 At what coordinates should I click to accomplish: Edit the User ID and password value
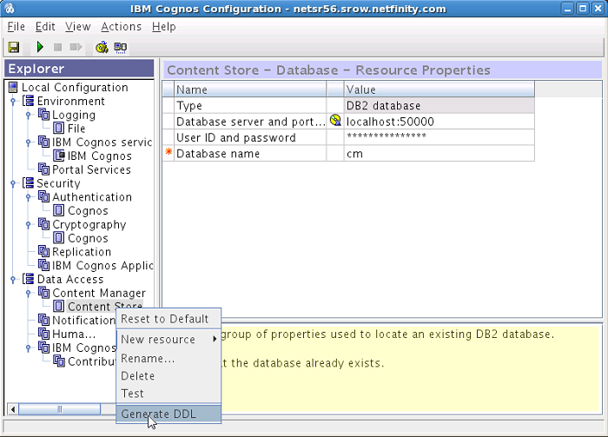pos(439,137)
